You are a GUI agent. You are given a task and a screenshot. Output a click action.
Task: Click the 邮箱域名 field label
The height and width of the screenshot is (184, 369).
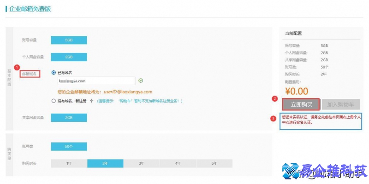click(30, 74)
